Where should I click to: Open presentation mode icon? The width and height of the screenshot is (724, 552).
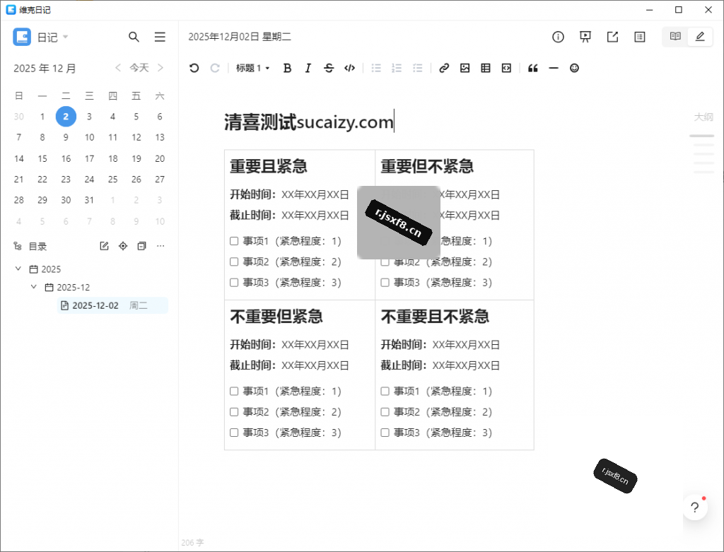pos(585,37)
